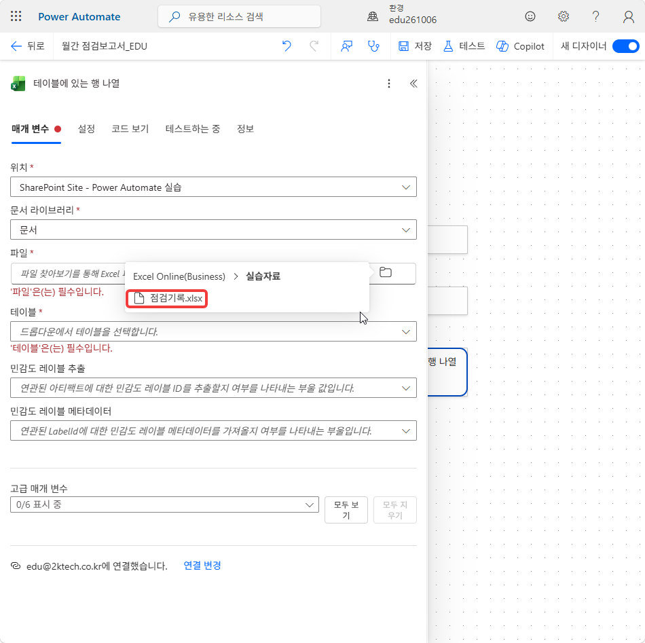This screenshot has height=643, width=645.
Task: Open the 고급 매개 변수 dropdown
Action: click(x=164, y=504)
